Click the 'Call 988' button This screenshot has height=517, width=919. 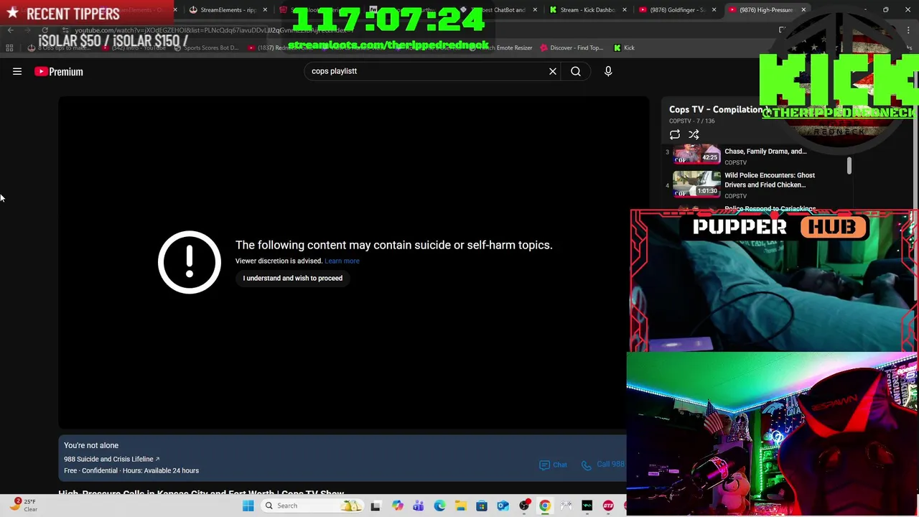[604, 465]
